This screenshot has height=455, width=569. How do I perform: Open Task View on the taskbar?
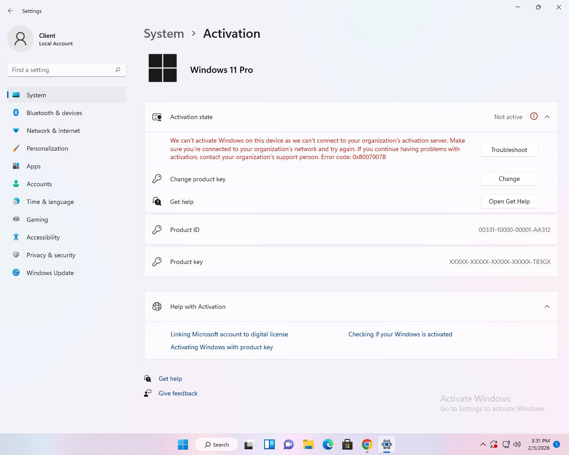[249, 444]
